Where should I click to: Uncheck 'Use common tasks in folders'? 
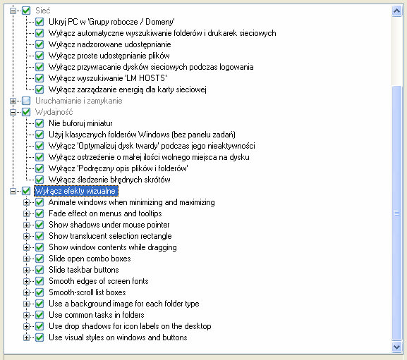point(40,315)
